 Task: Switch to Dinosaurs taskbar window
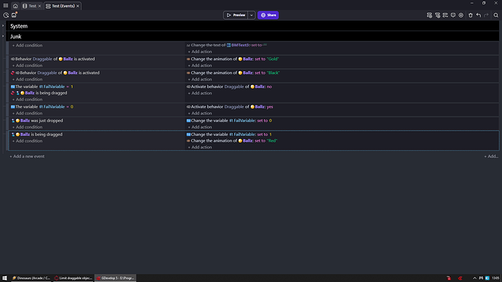[31, 278]
